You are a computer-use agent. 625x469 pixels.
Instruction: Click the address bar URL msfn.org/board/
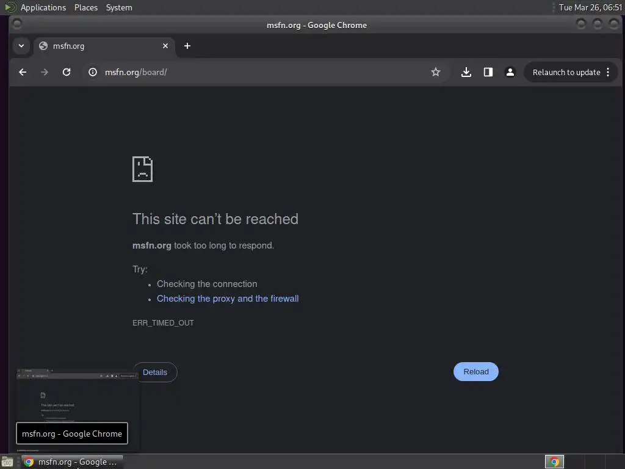[x=136, y=72]
